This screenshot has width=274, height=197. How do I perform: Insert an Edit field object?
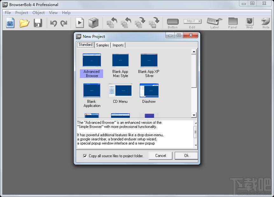[x=193, y=23]
